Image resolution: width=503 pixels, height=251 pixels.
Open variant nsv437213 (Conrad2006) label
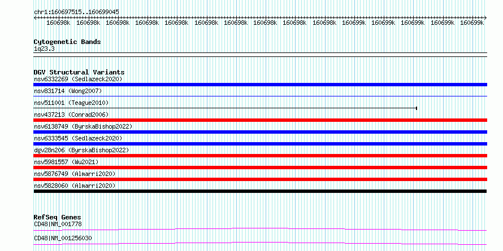[x=71, y=115]
